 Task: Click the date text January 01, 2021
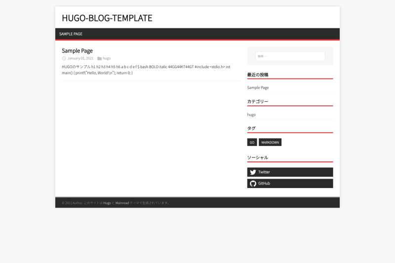tap(80, 58)
